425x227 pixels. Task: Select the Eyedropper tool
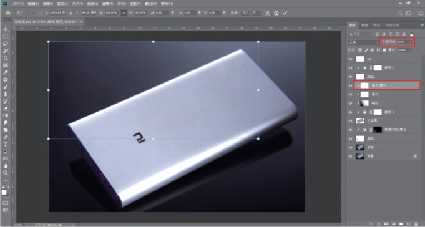pos(6,72)
